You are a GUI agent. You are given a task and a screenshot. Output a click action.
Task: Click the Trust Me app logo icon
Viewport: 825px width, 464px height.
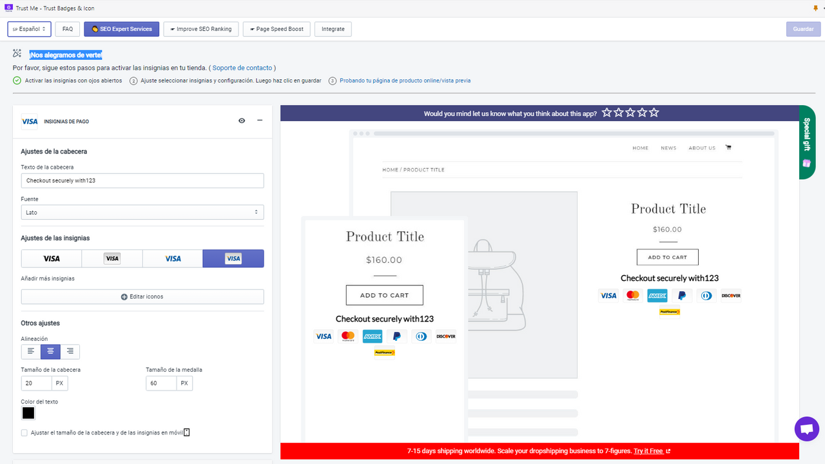click(8, 8)
